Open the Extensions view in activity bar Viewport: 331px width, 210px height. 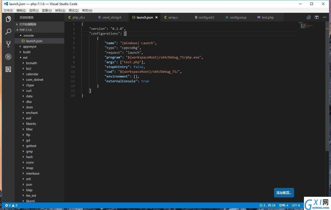(x=8, y=69)
